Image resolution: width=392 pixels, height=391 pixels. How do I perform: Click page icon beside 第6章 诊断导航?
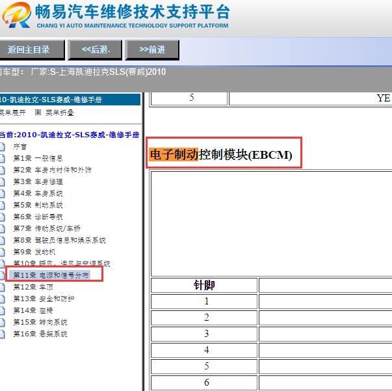click(x=2, y=217)
